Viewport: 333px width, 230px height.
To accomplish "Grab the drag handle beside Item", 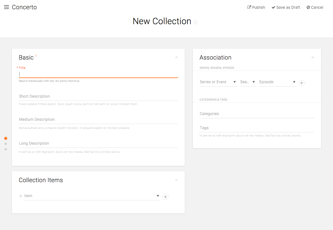I will [21, 196].
